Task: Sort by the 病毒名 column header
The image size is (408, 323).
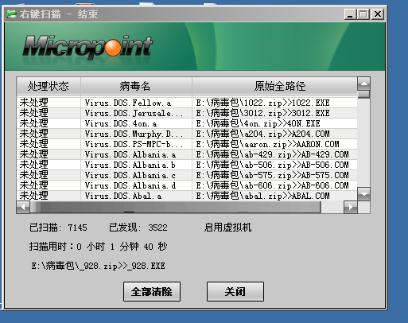Action: [x=136, y=86]
